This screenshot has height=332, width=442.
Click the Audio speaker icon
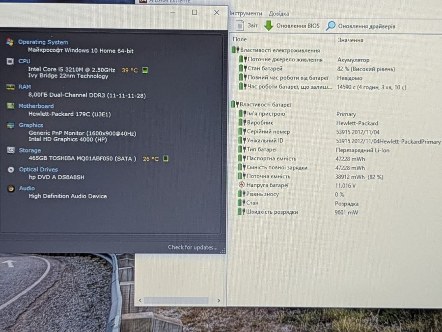pos(11,189)
